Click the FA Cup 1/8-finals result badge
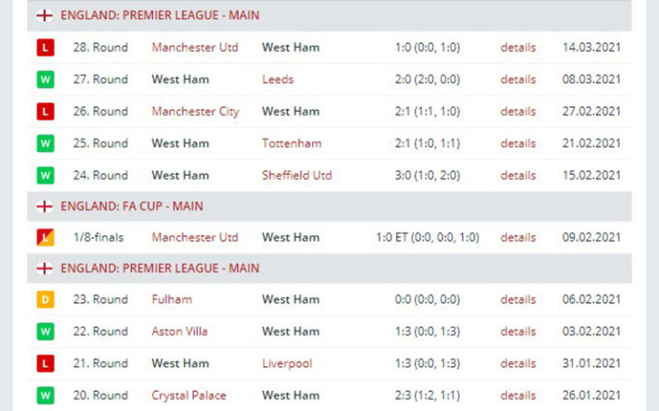659x411 pixels. [45, 238]
